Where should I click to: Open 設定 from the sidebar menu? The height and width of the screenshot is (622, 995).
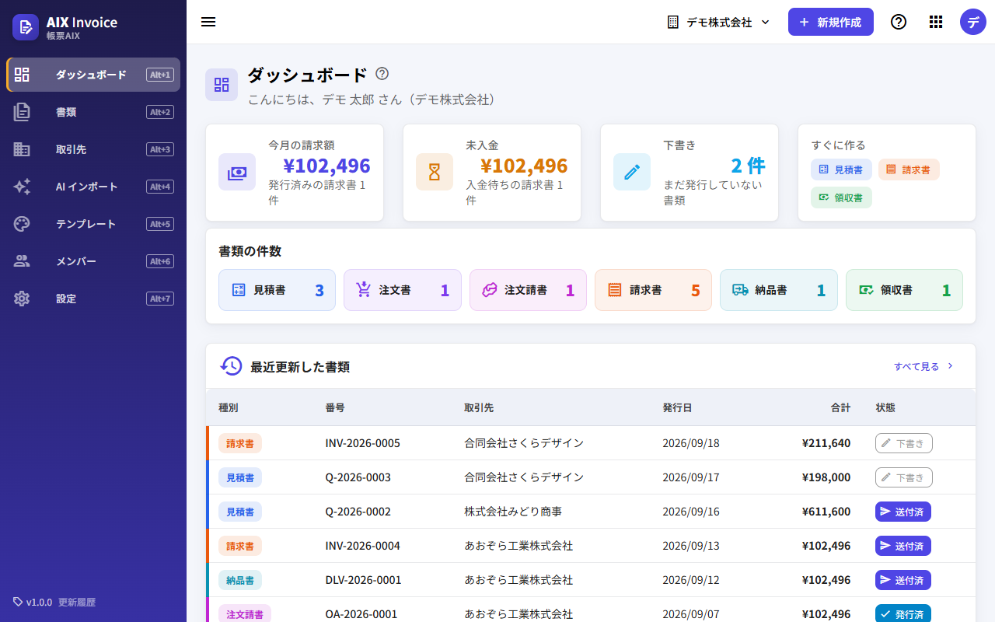click(93, 299)
